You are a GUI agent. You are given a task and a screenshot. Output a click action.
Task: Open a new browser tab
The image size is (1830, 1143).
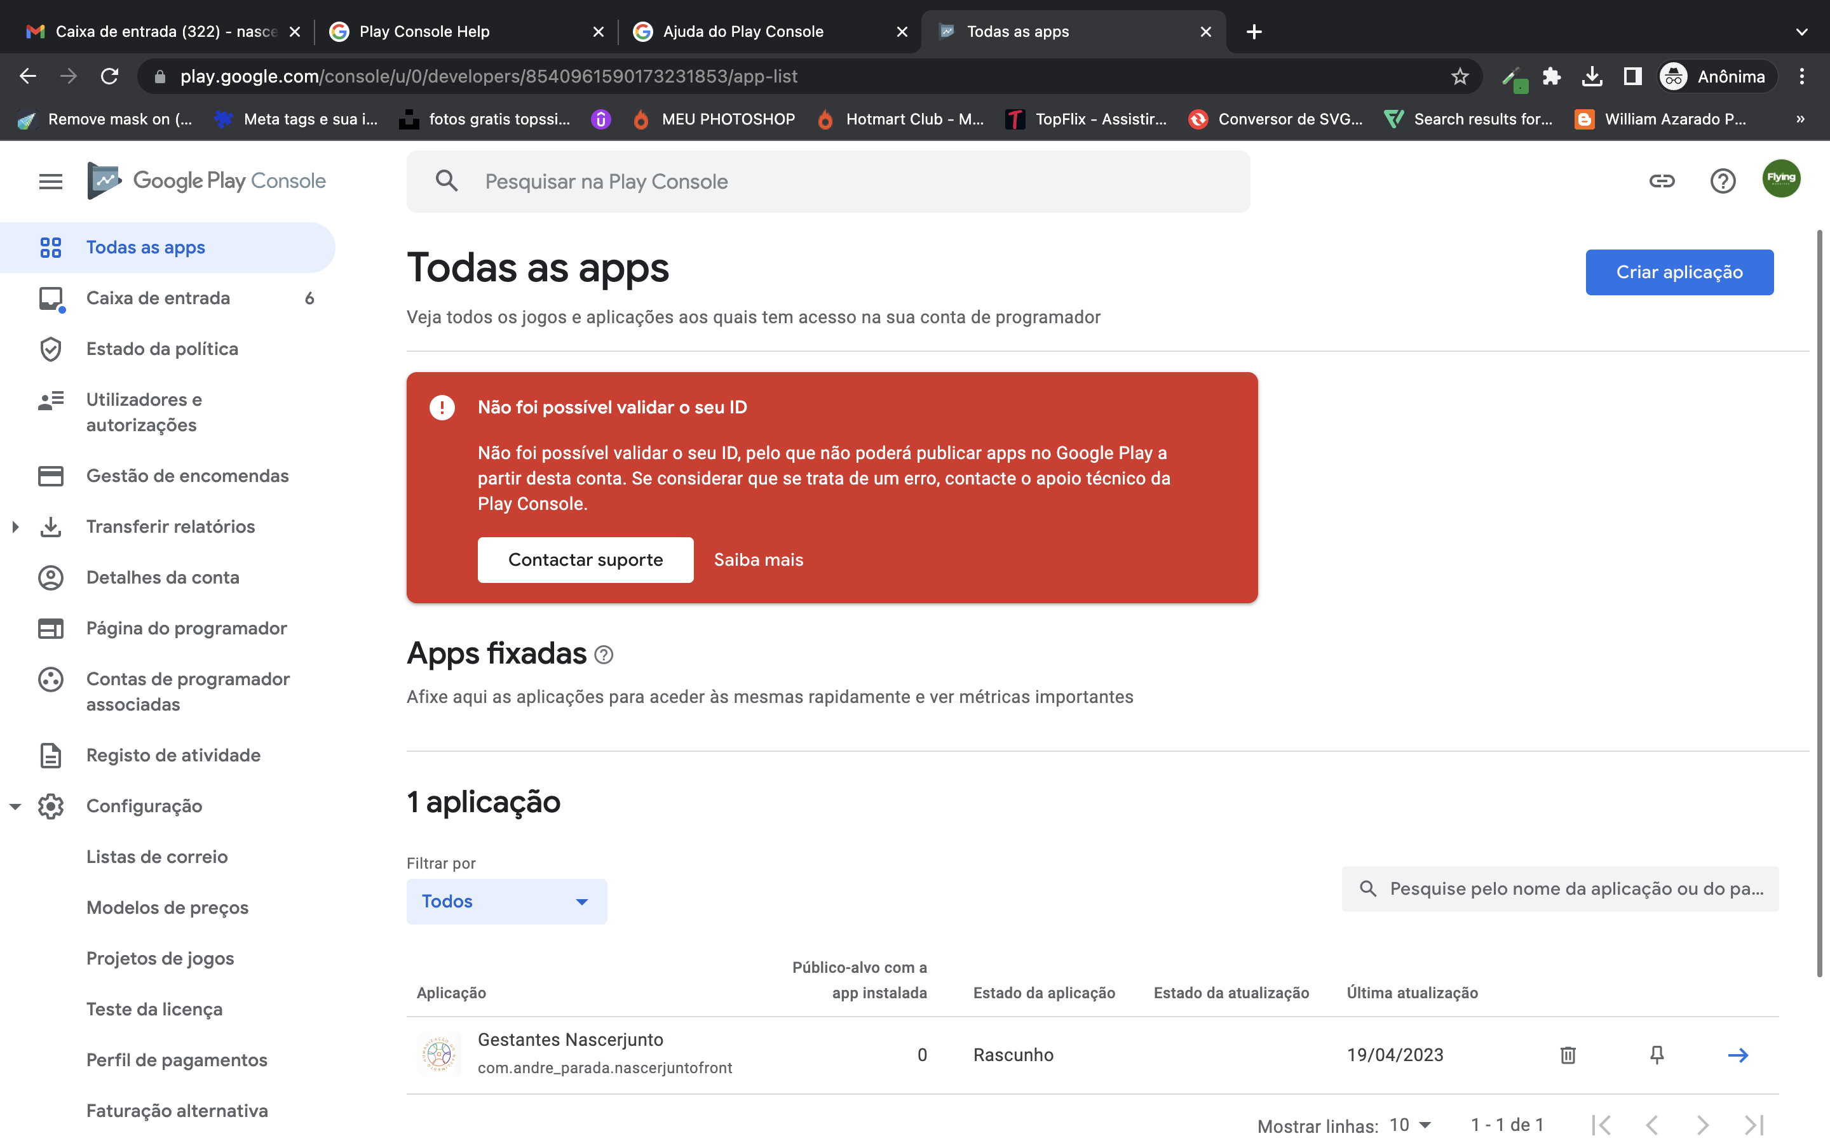(x=1254, y=32)
